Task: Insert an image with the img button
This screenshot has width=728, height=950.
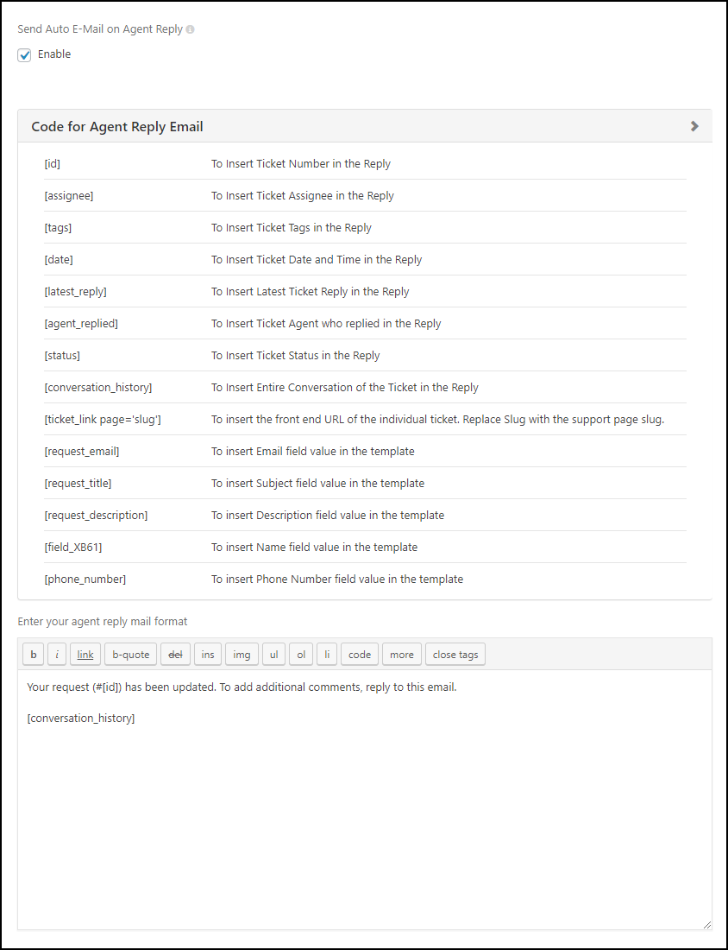Action: coord(242,655)
